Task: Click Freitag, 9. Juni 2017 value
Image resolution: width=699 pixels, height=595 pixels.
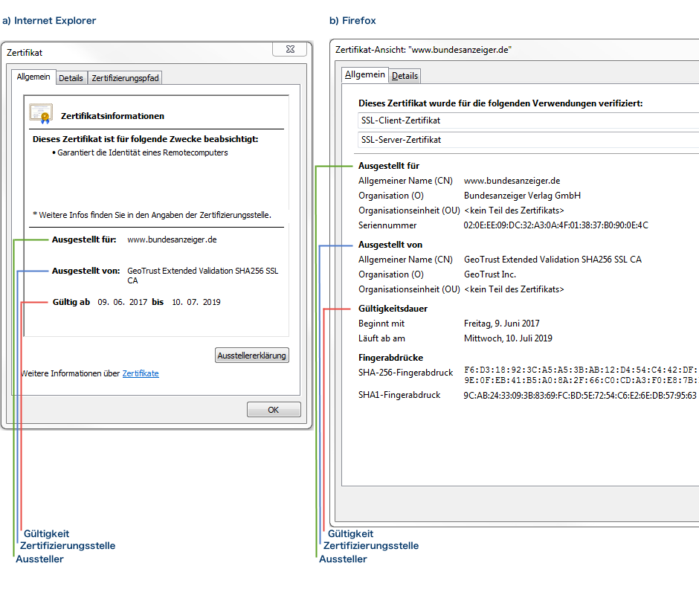Action: 501,324
